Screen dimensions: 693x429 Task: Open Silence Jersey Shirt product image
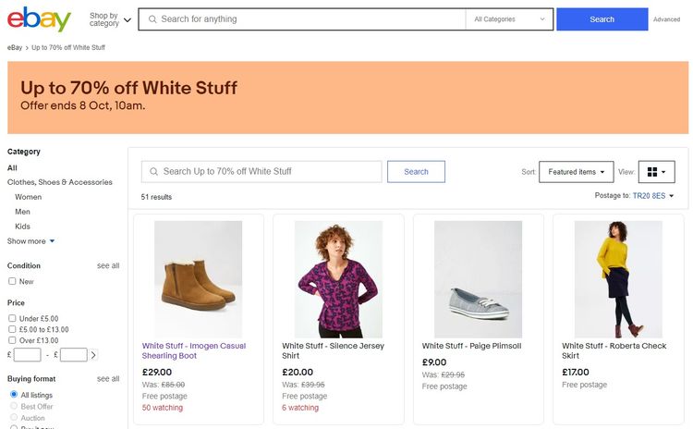338,279
